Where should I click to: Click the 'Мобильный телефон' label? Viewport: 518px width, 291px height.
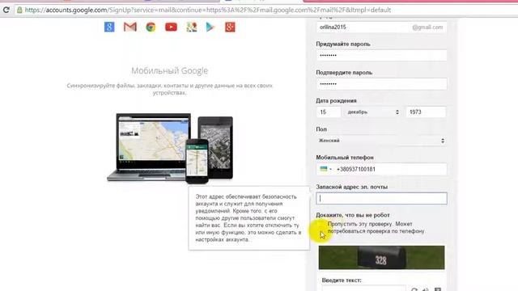[x=345, y=158]
